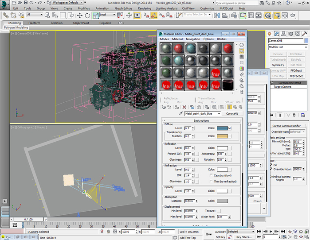The width and height of the screenshot is (310, 240).
Task: Click Reflection Glossiness map slot button
Action: pos(197,160)
